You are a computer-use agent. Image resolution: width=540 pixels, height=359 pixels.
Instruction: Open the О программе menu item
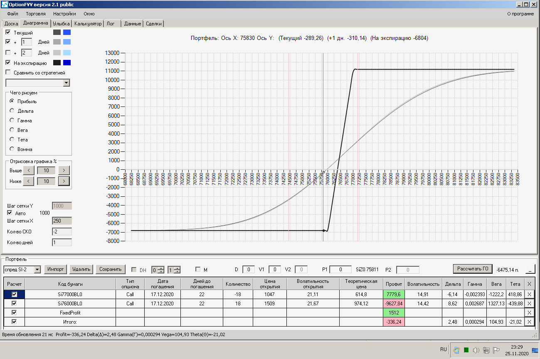pos(520,14)
